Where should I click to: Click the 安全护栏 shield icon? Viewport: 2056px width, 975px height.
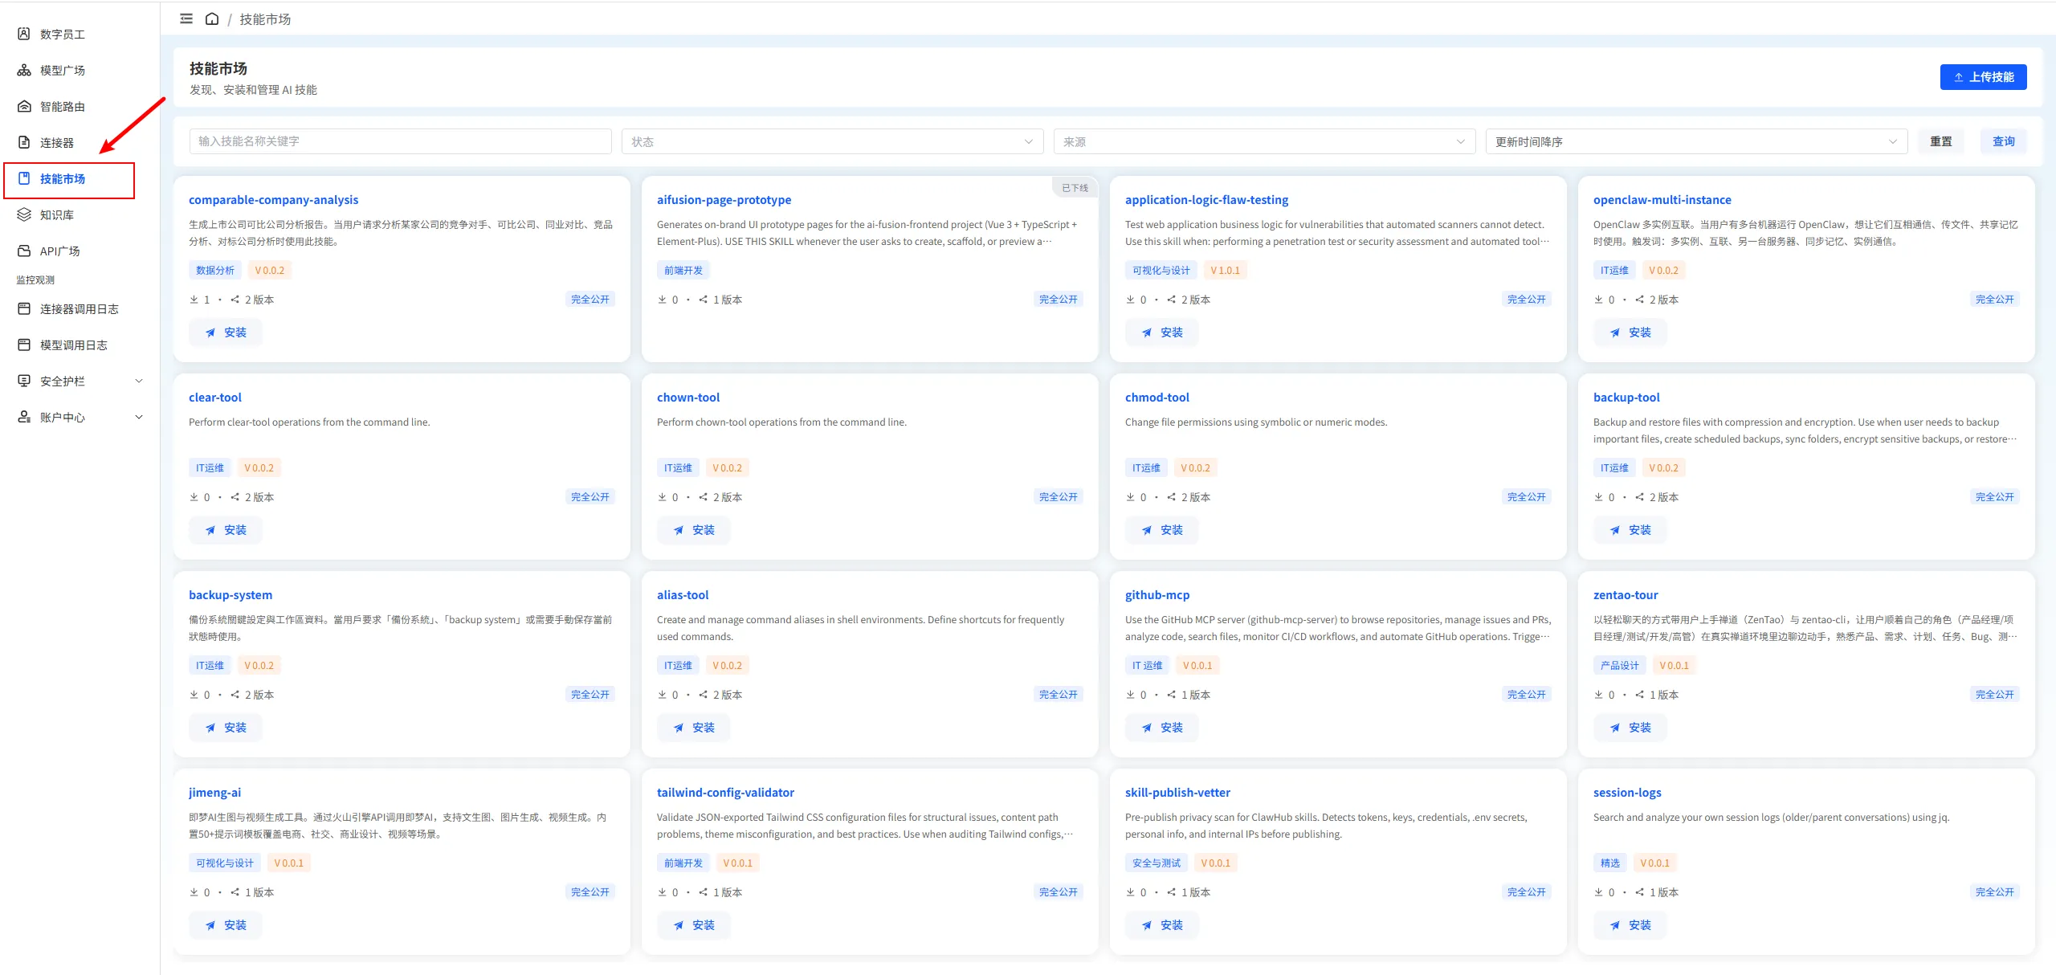coord(24,381)
